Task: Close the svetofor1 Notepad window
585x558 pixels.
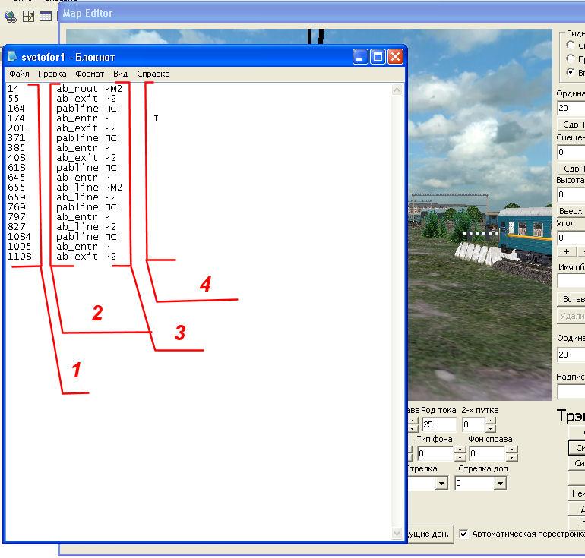Action: [x=395, y=57]
